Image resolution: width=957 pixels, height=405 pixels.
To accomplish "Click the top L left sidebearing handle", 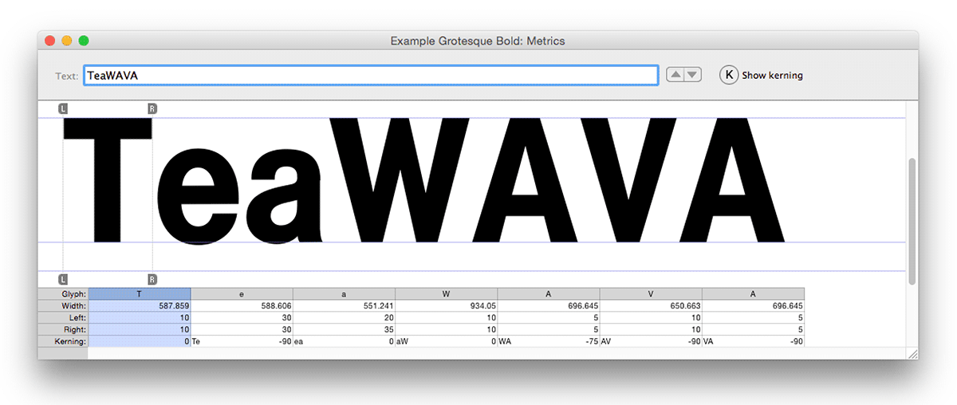I will pos(63,108).
